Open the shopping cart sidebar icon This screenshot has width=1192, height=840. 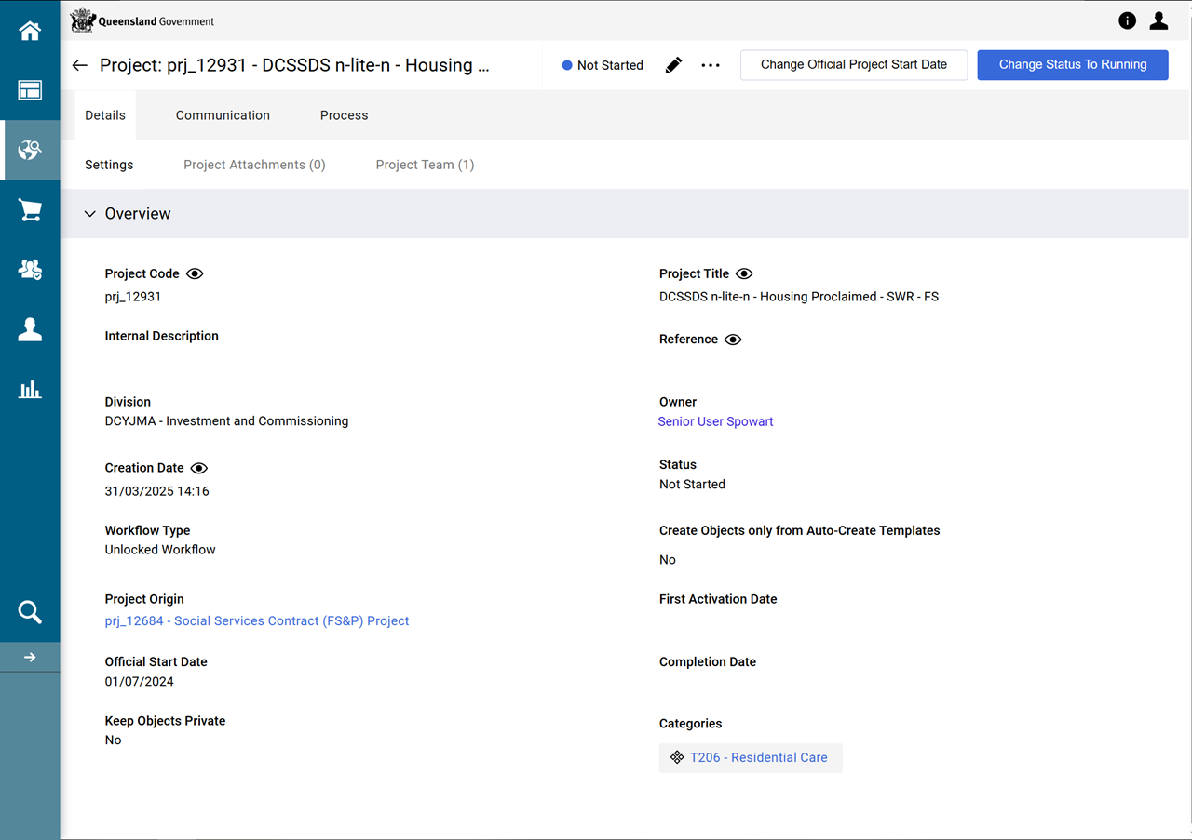click(x=30, y=210)
